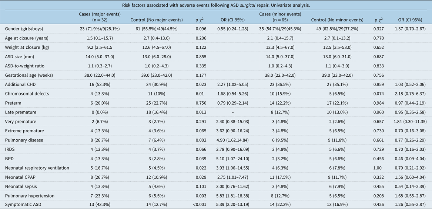Select the "Pulmonary hypertension" row label
Image resolution: width=432 pixels, height=209 pixels.
tap(30, 195)
